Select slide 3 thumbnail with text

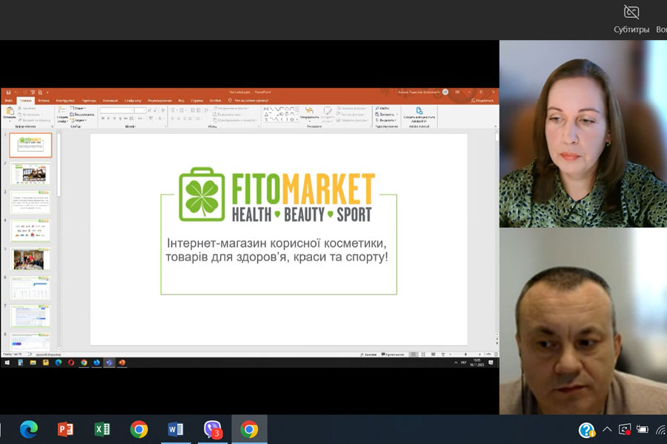coord(30,202)
